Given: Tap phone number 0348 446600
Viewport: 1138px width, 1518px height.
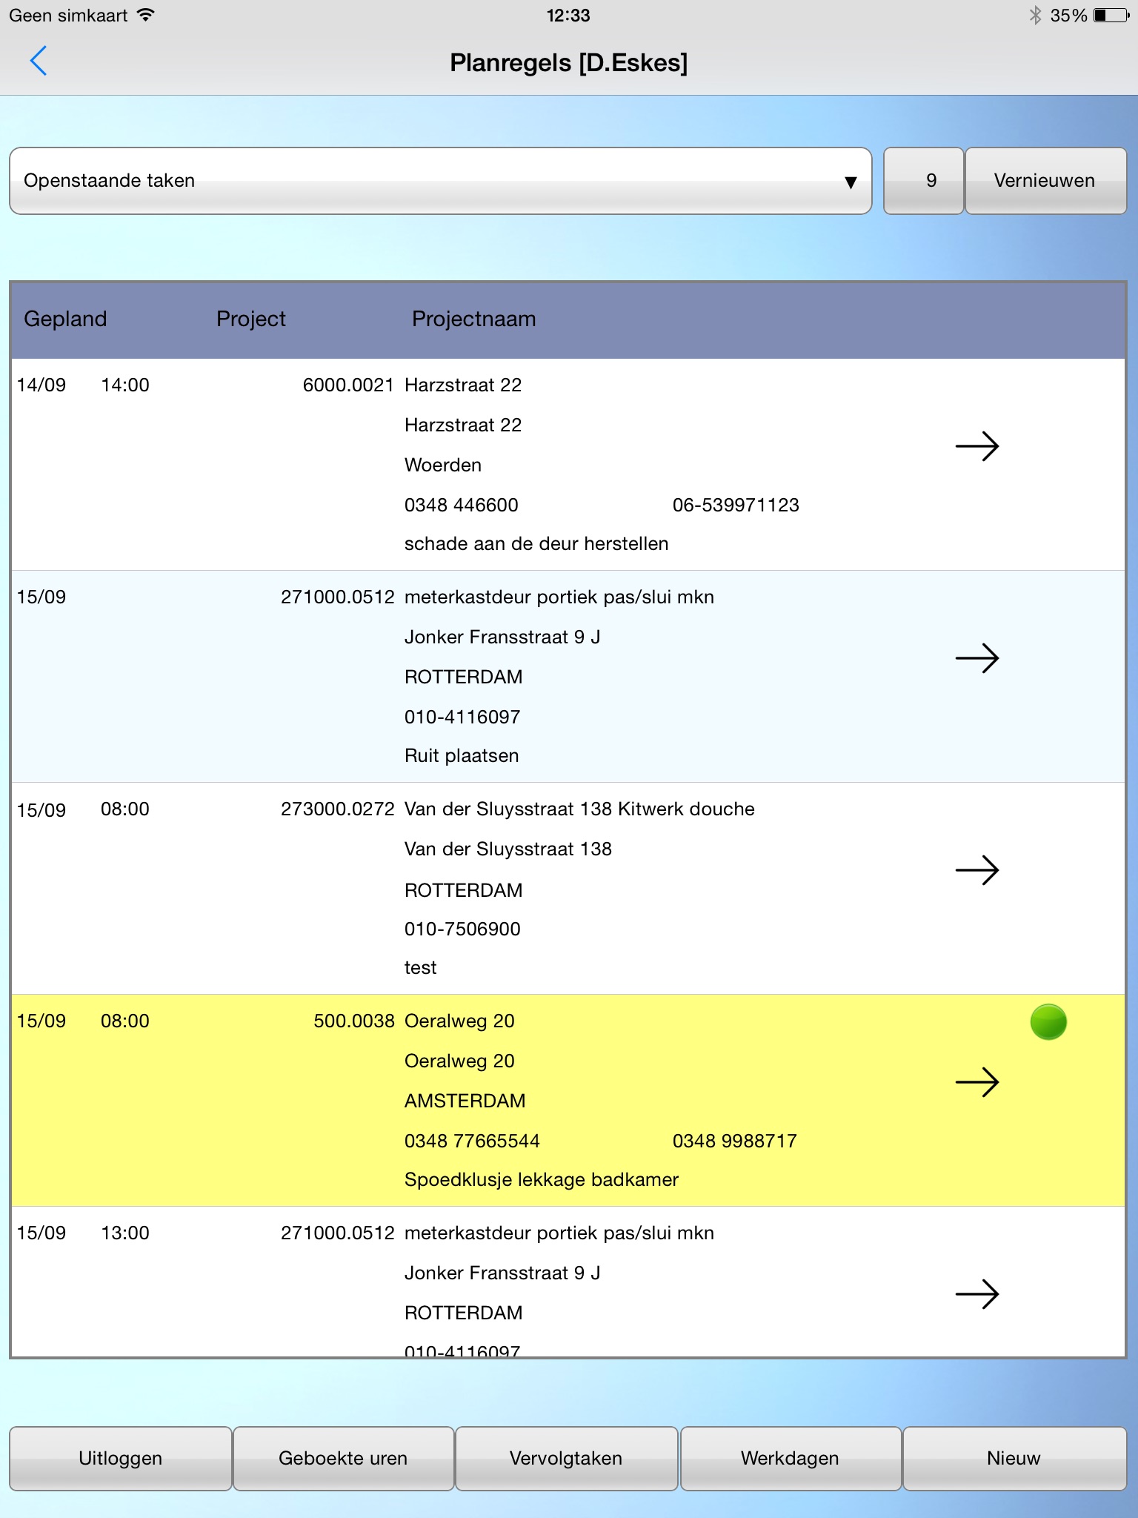Looking at the screenshot, I should pos(462,506).
